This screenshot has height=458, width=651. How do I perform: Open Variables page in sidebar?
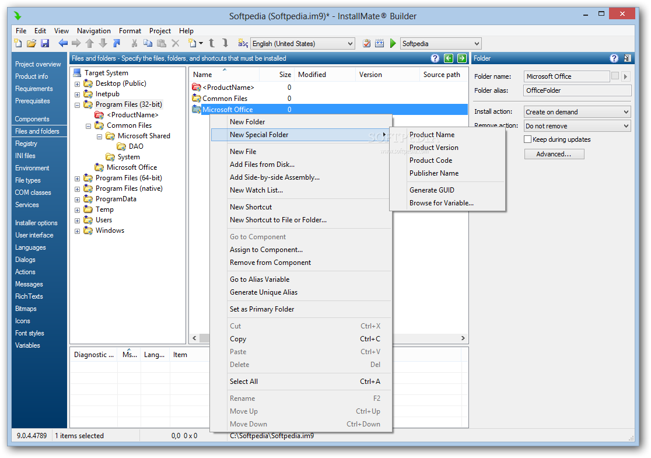click(27, 345)
